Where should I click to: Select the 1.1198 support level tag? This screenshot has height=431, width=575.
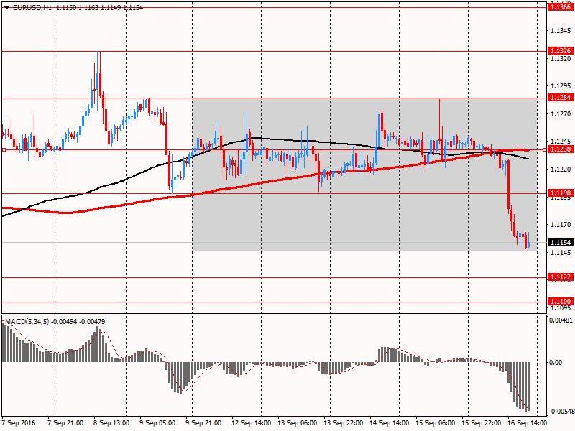pyautogui.click(x=559, y=193)
